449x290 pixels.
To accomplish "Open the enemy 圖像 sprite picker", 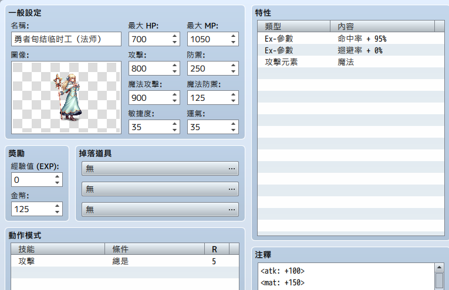I will tap(66, 97).
